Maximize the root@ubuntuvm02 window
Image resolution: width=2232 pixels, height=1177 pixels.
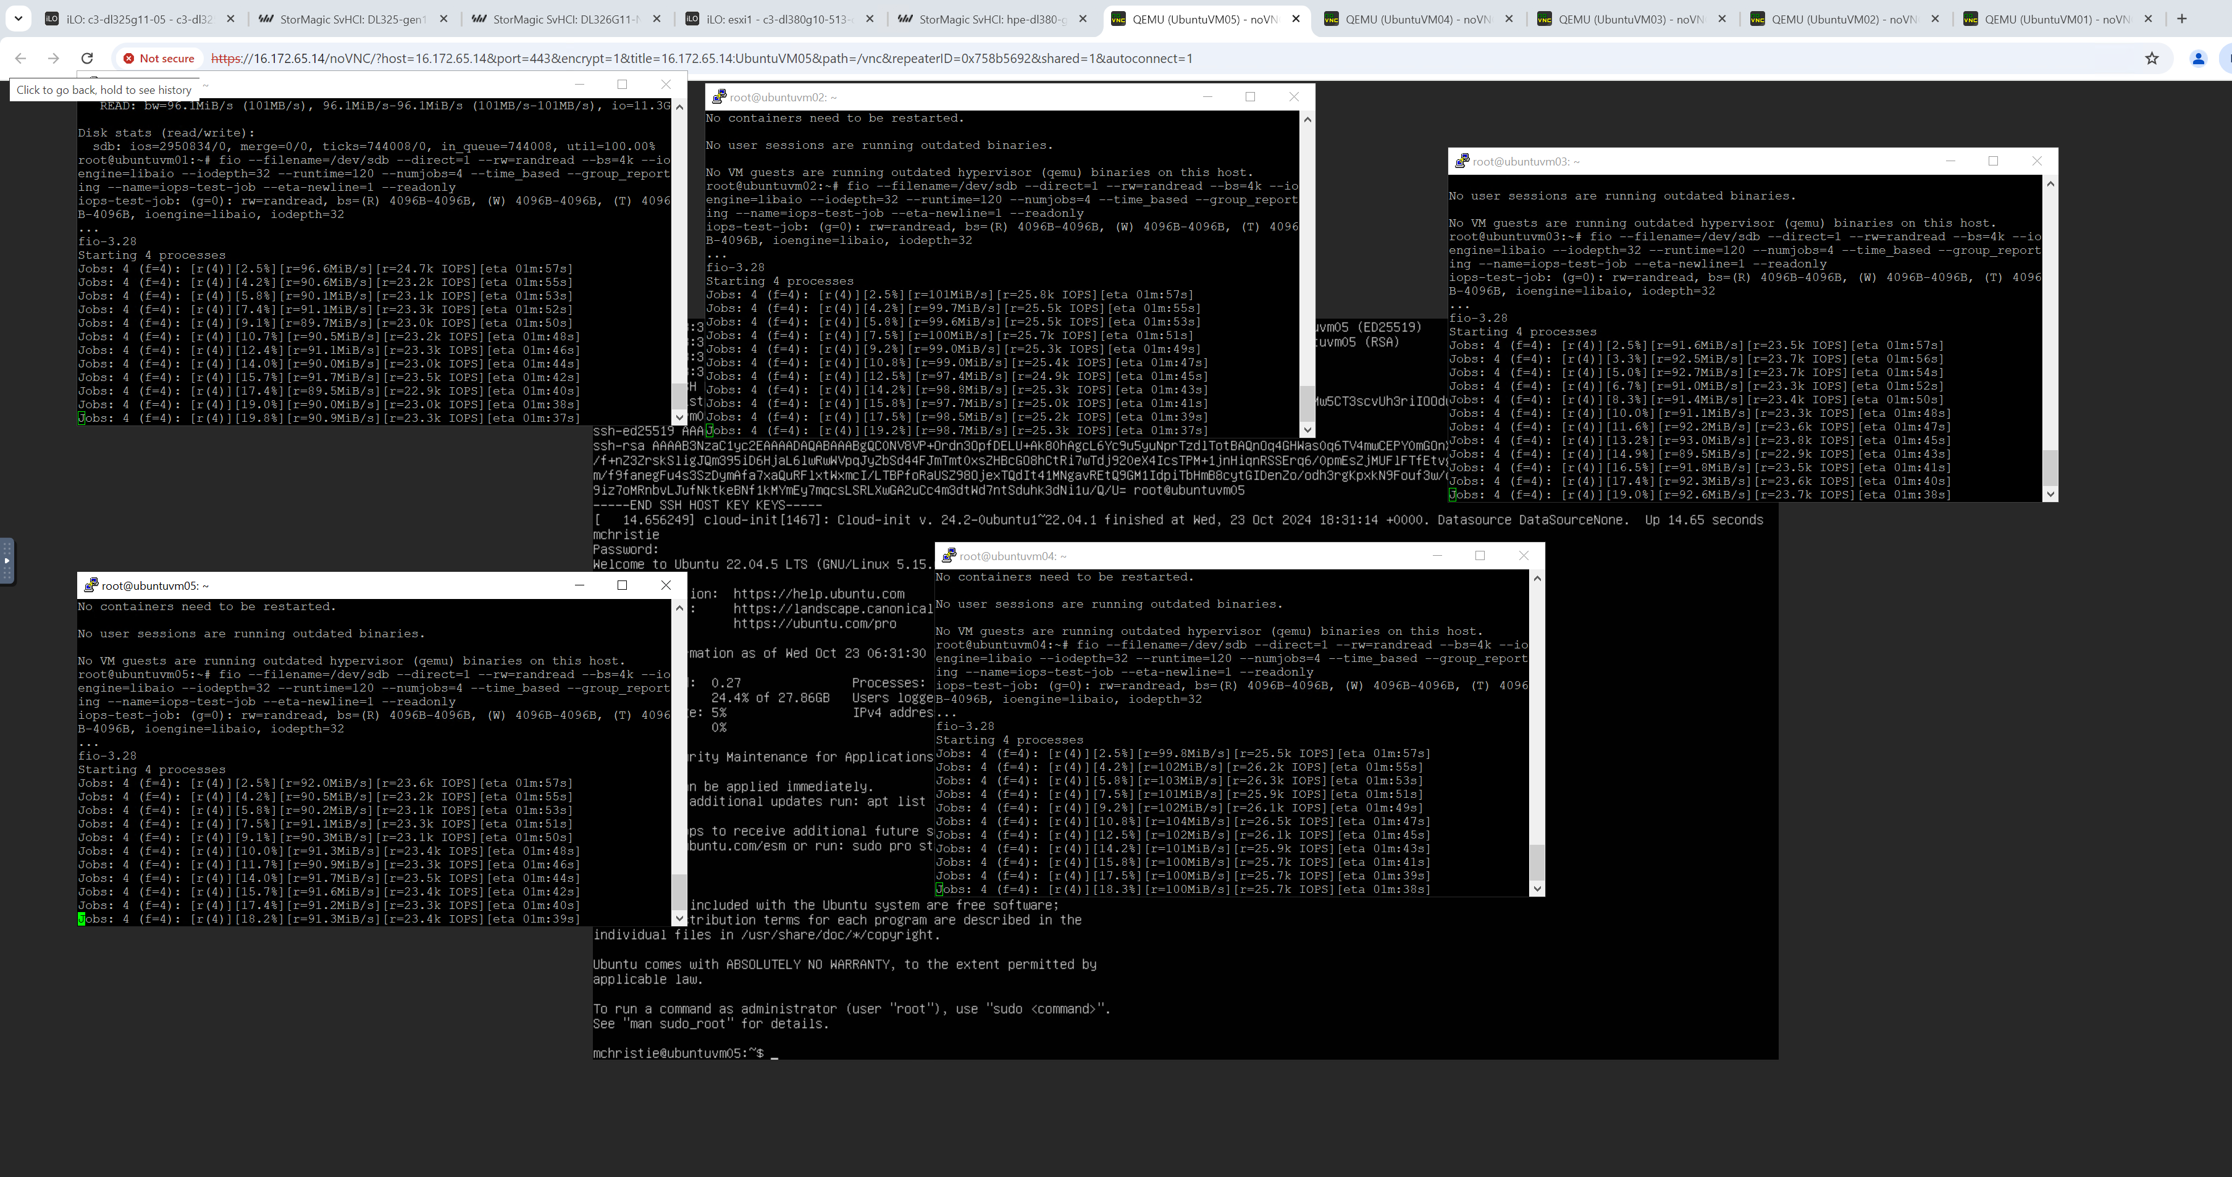[x=1250, y=97]
